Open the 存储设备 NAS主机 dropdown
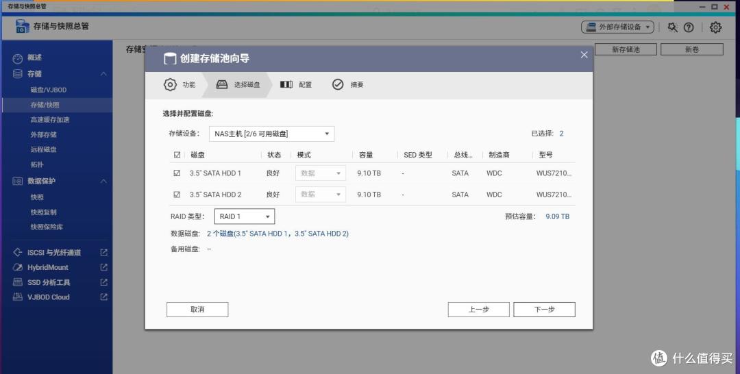This screenshot has width=740, height=374. 272,134
